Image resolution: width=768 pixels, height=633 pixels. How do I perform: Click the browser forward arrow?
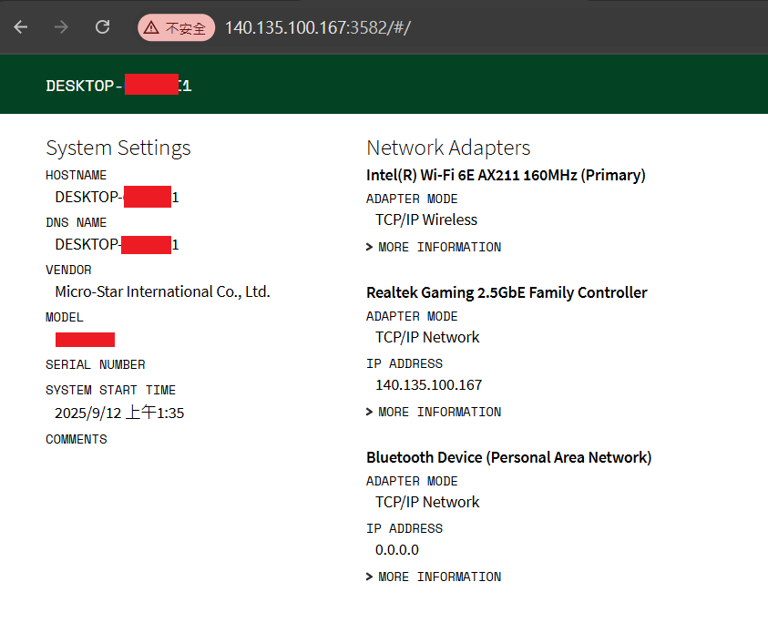(61, 27)
